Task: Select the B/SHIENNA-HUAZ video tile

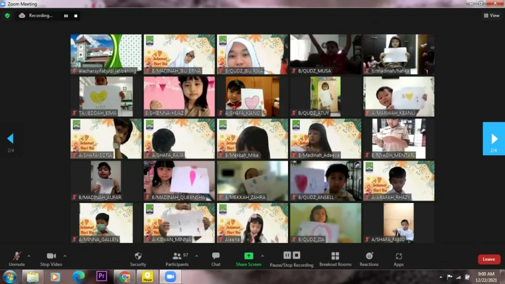Action: tap(179, 96)
